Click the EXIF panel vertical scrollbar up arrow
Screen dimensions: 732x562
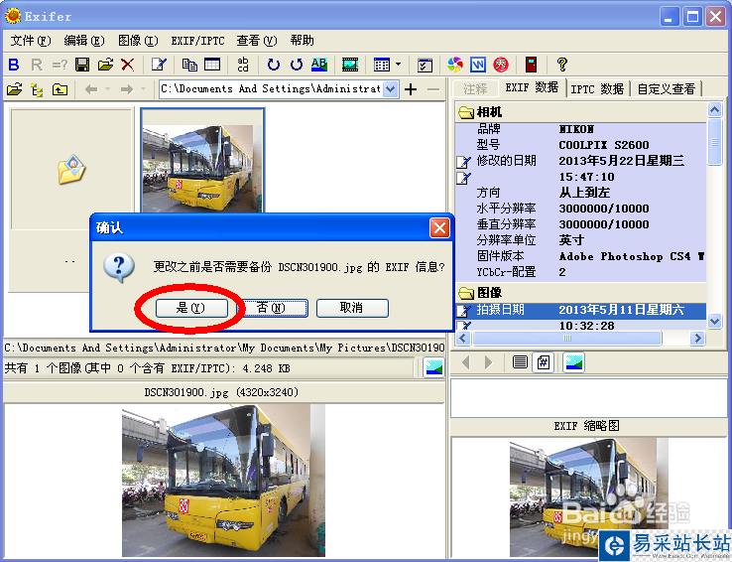pyautogui.click(x=715, y=110)
